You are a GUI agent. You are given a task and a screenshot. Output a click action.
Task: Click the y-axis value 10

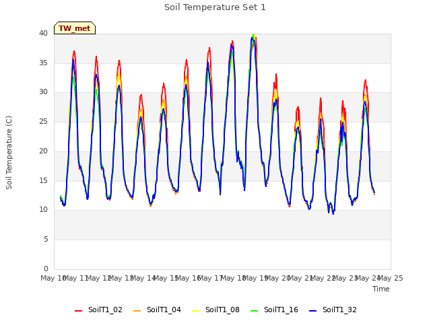pyautogui.click(x=43, y=210)
